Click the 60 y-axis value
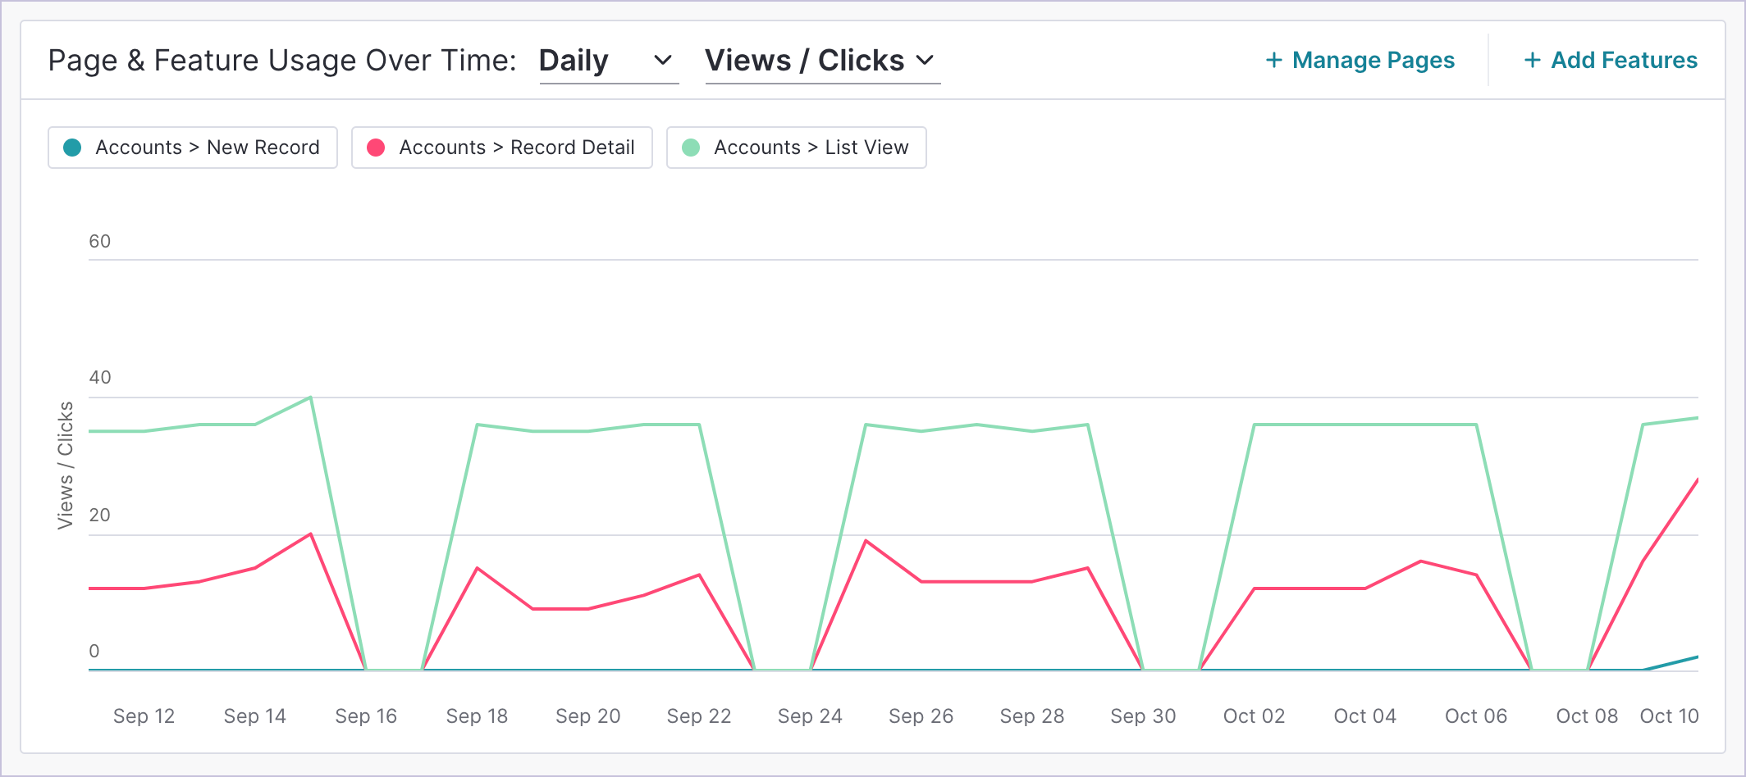Image resolution: width=1746 pixels, height=777 pixels. coord(100,242)
